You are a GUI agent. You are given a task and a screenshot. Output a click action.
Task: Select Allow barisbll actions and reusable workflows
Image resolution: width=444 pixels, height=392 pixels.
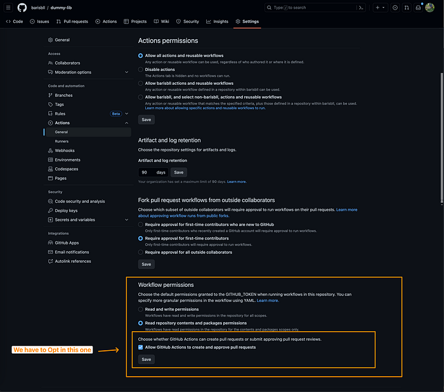coord(140,84)
